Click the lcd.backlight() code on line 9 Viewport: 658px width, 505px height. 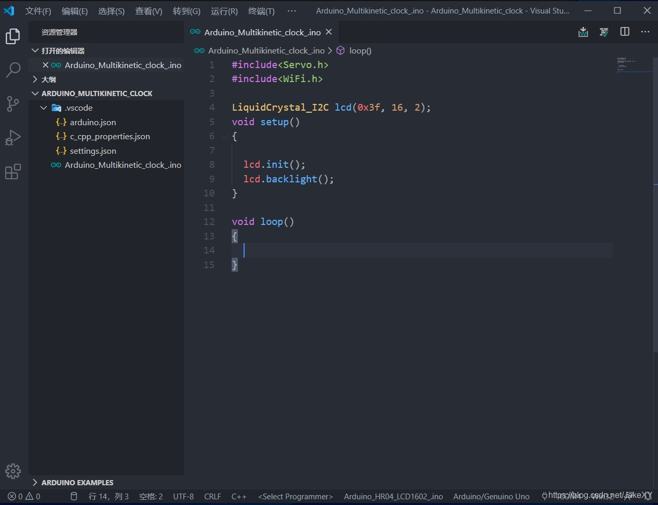(288, 179)
